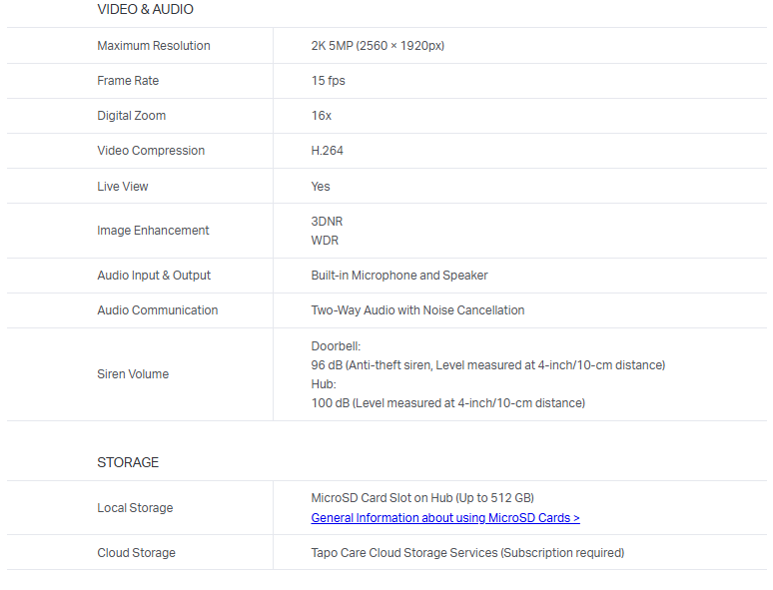Screen dimensions: 773x590
Task: Click the Tapo Care Cloud Storage Services text
Action: (x=467, y=553)
